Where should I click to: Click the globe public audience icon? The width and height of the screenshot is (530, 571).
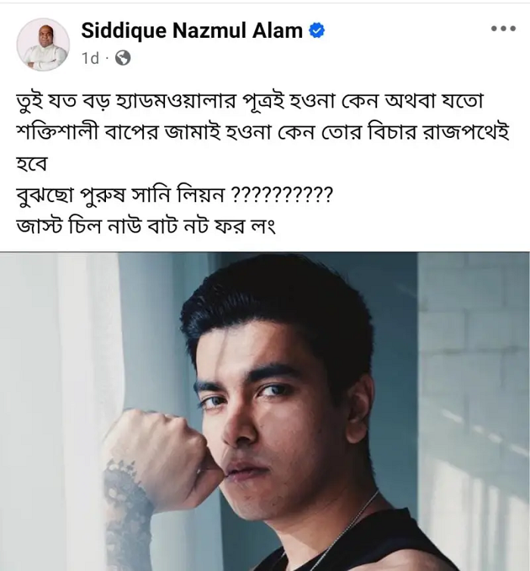coord(123,58)
